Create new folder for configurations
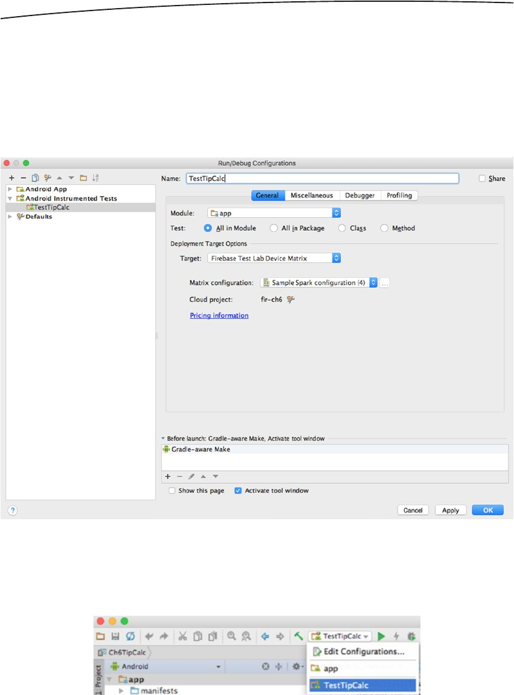 84,178
